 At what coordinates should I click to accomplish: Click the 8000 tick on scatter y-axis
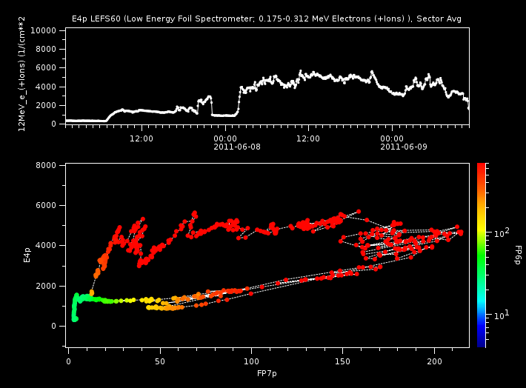click(x=50, y=165)
